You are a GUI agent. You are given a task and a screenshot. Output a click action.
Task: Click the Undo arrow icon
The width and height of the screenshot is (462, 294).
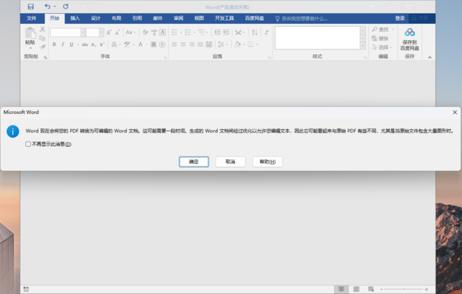[x=48, y=6]
